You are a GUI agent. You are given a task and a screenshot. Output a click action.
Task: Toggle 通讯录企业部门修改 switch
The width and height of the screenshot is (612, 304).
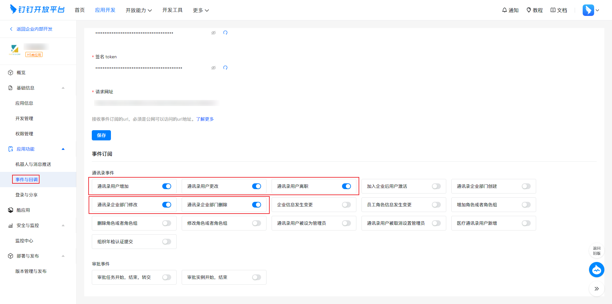point(167,205)
